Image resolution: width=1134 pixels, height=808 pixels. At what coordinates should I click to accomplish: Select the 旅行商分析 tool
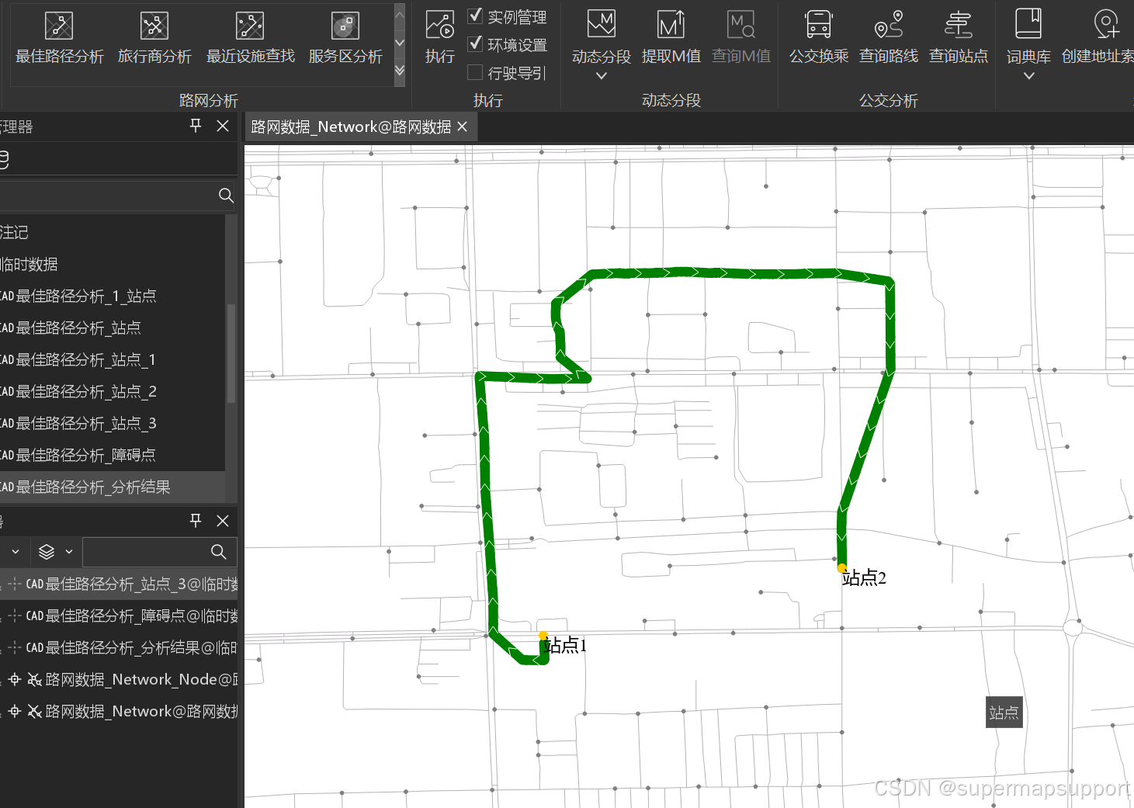[x=154, y=37]
